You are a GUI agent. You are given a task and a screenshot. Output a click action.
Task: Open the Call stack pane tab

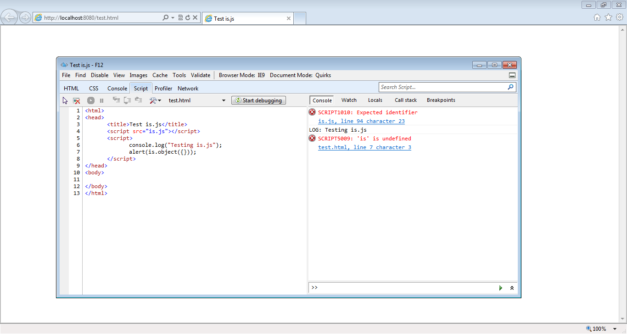pyautogui.click(x=406, y=100)
